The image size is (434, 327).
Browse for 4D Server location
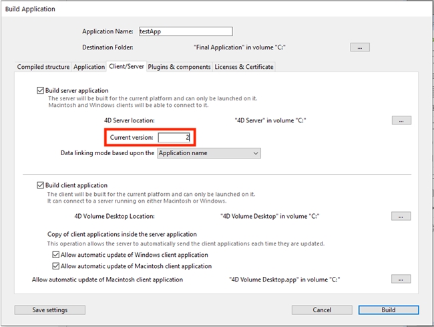coord(401,120)
